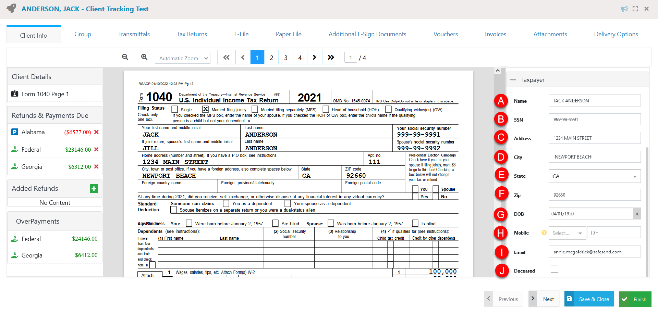
Task: Select Form 1040 Page 1 item
Action: [x=55, y=94]
